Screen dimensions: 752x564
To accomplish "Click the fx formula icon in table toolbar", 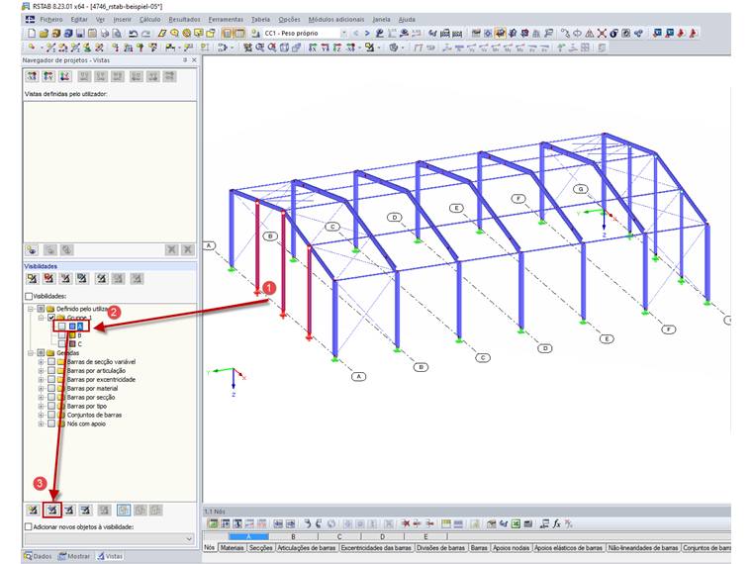I will [x=556, y=523].
